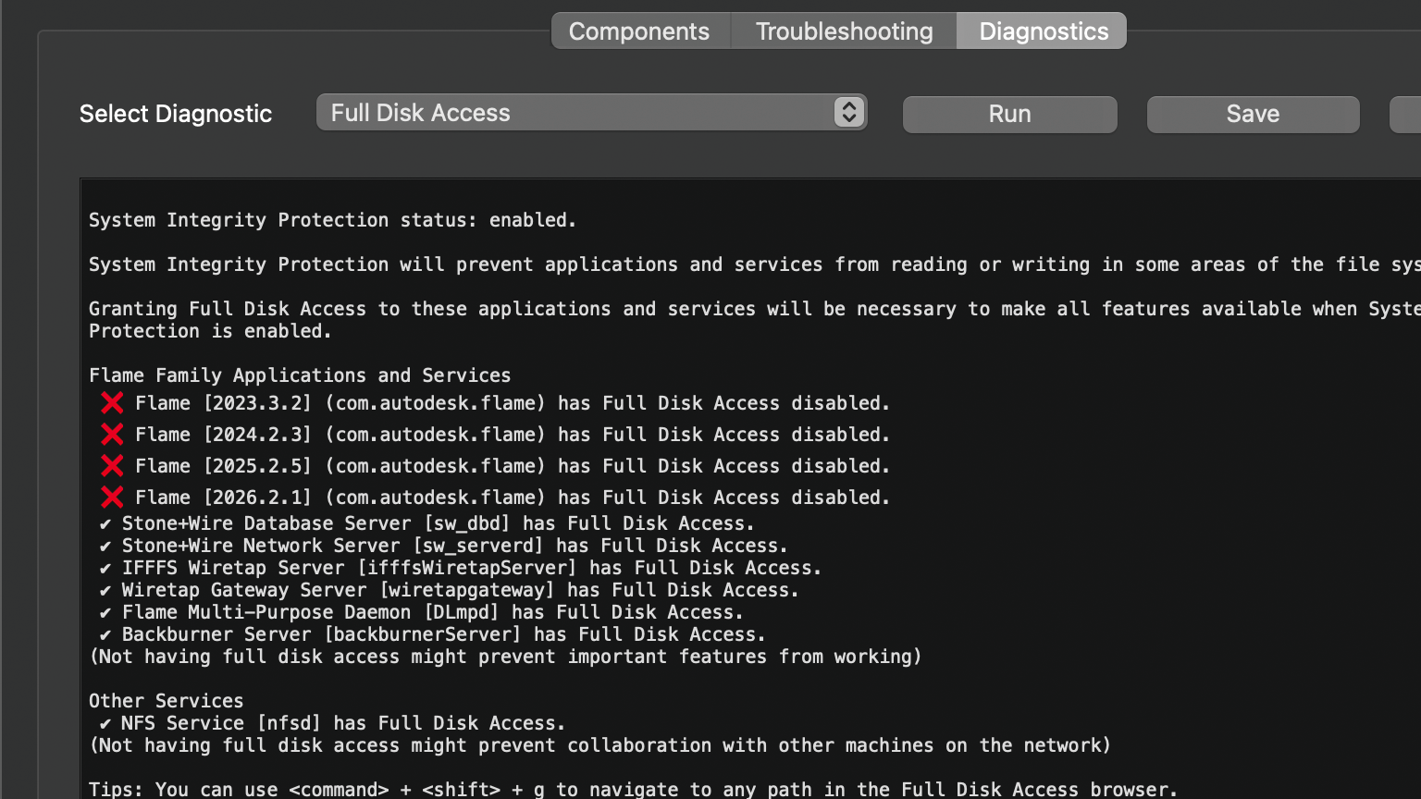1421x799 pixels.
Task: Click the Save button
Action: point(1253,114)
